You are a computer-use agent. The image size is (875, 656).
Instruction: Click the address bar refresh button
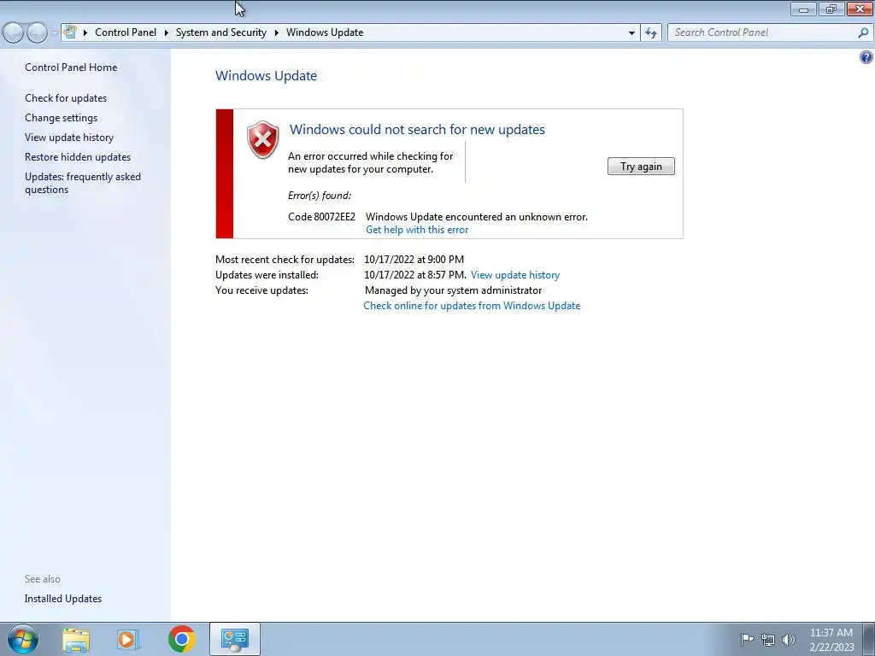[651, 33]
